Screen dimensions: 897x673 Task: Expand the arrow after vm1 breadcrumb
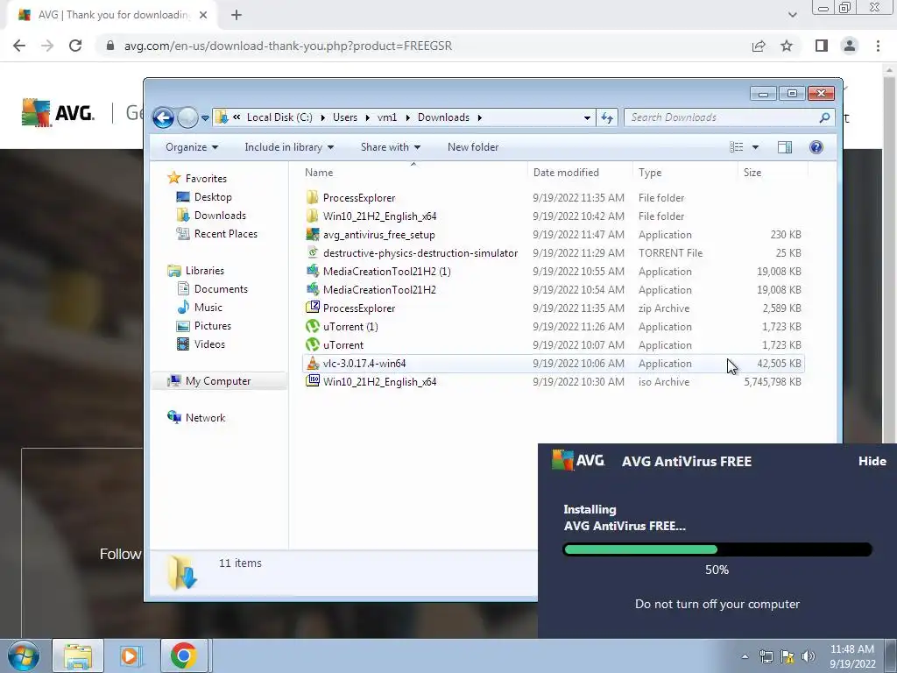point(407,118)
